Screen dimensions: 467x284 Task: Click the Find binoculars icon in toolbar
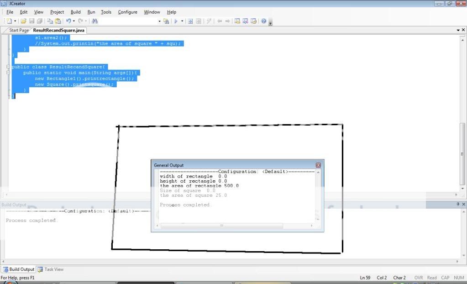pyautogui.click(x=94, y=21)
